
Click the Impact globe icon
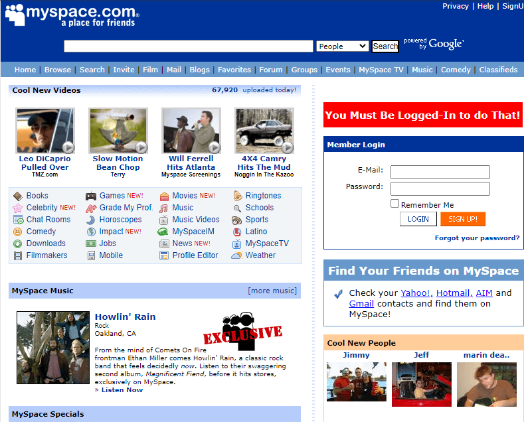(91, 232)
